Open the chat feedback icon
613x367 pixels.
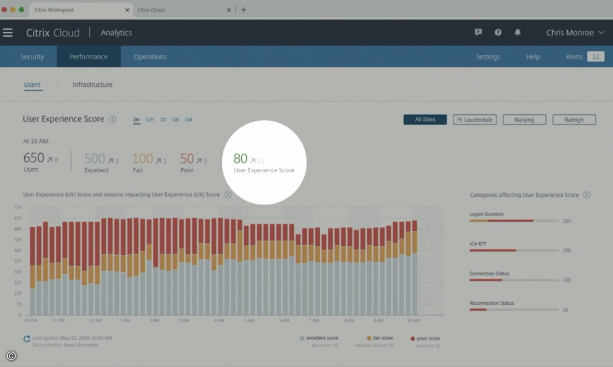[478, 32]
